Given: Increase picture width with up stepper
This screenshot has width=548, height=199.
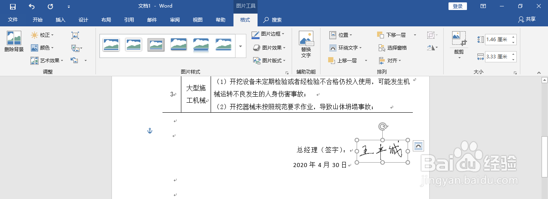Looking at the screenshot, I should [x=513, y=54].
